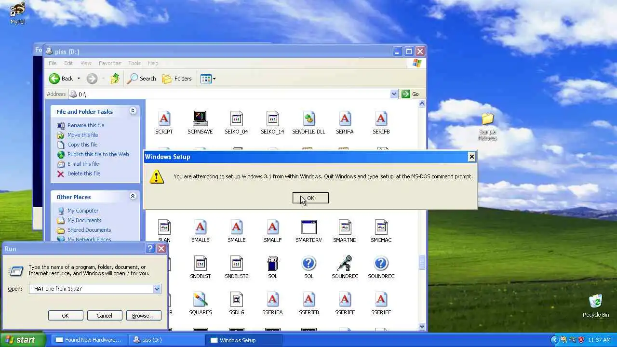Switch to Found New Hardware taskbar item

tap(89, 340)
